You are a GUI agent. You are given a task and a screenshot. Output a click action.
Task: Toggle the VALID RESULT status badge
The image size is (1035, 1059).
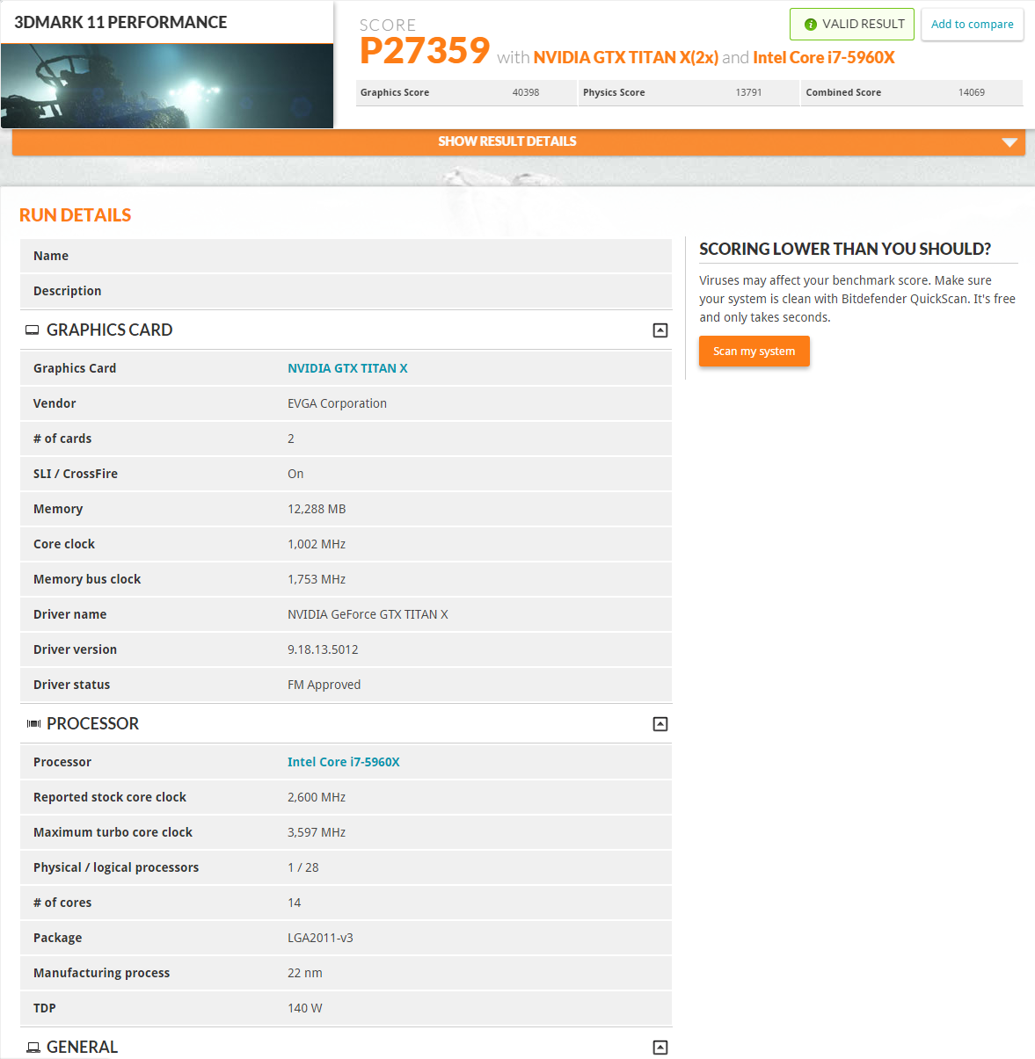click(x=851, y=24)
